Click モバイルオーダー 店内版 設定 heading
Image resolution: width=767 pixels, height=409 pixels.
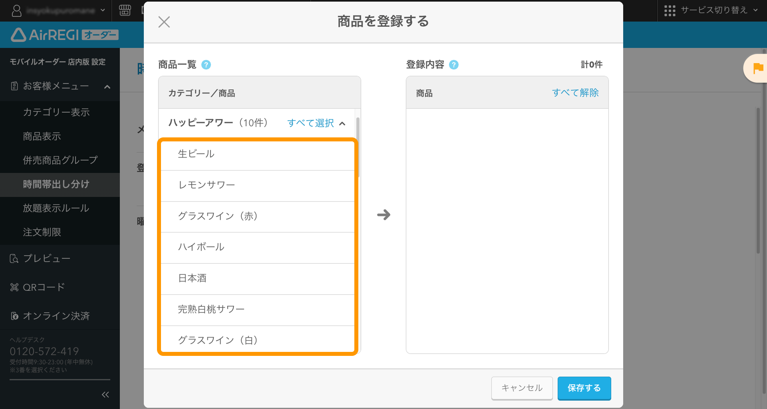[x=58, y=62]
